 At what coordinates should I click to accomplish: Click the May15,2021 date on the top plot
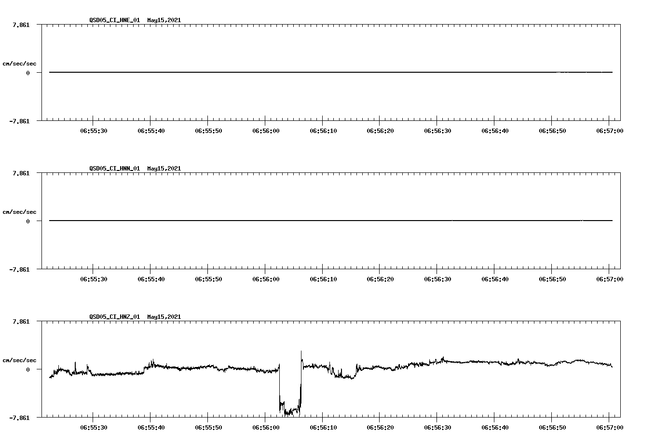pos(164,21)
